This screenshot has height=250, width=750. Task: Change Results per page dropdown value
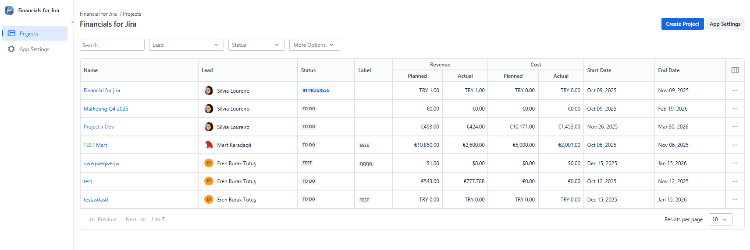720,219
